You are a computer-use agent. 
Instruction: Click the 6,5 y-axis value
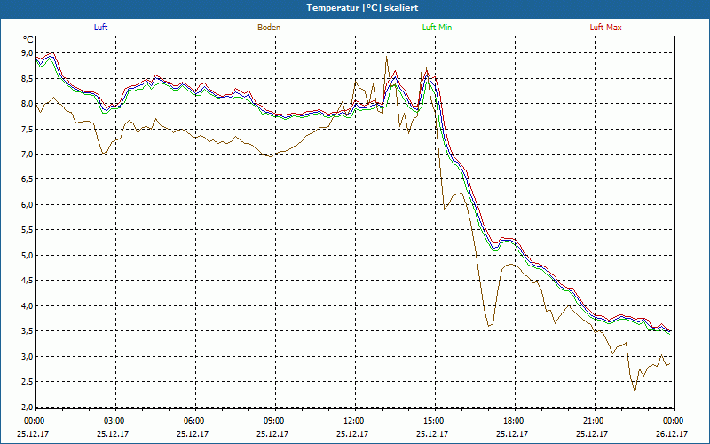click(x=28, y=179)
